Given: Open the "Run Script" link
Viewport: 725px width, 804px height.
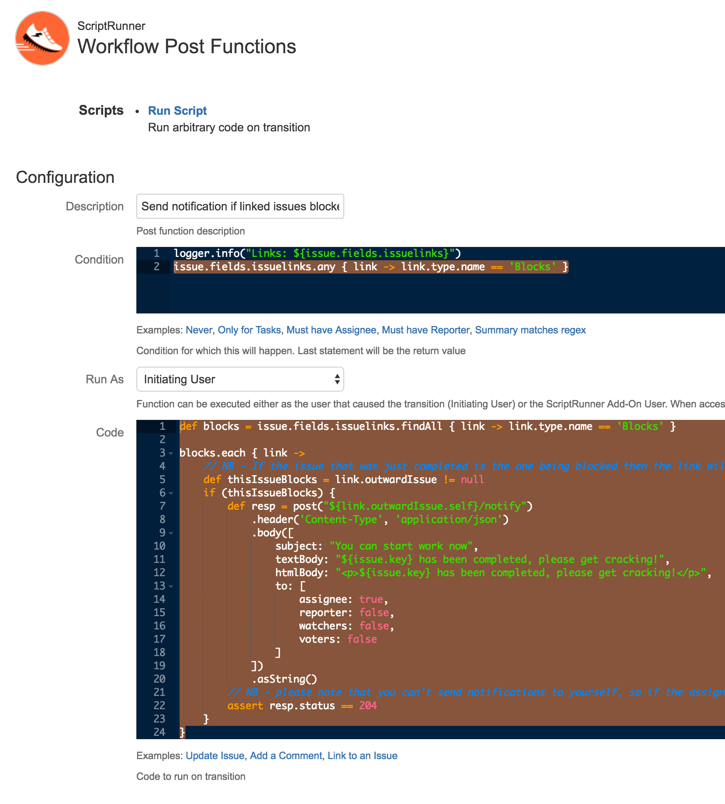Looking at the screenshot, I should pos(177,111).
